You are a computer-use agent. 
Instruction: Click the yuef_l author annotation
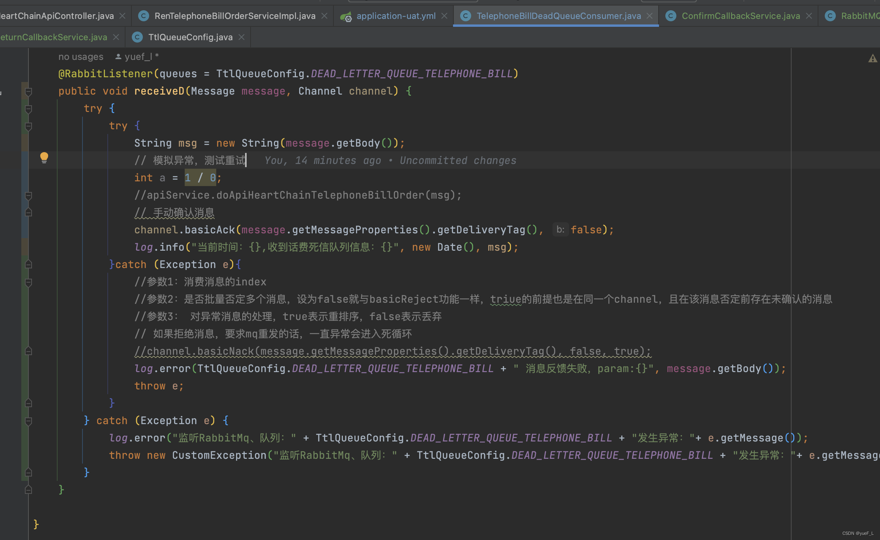[x=138, y=57]
